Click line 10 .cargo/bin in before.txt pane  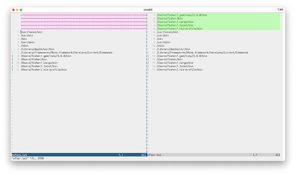tap(39, 63)
